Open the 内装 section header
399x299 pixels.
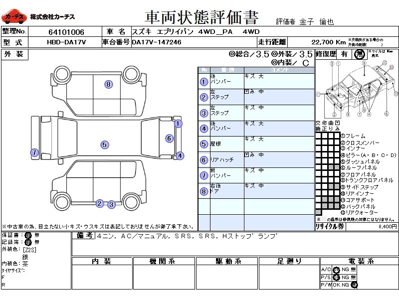coord(101,262)
